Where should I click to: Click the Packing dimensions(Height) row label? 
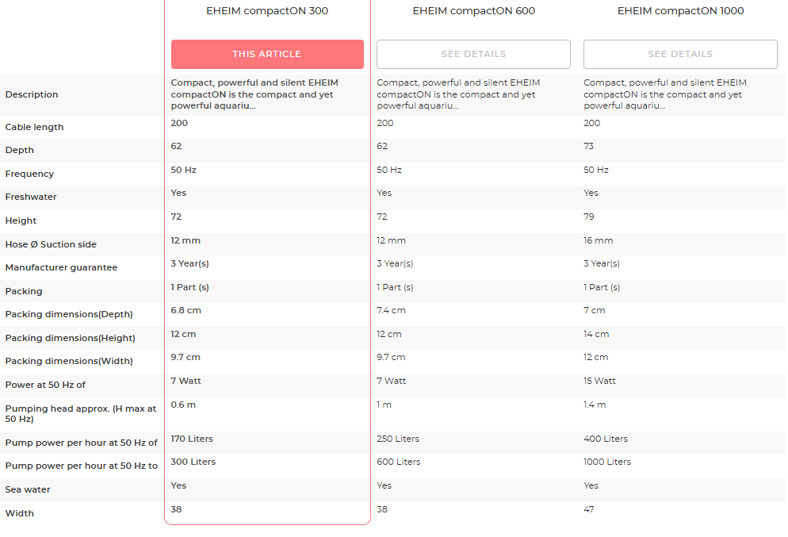[x=70, y=338]
